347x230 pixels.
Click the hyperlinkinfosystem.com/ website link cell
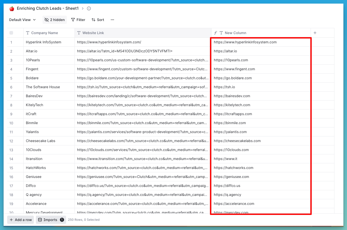[143, 42]
